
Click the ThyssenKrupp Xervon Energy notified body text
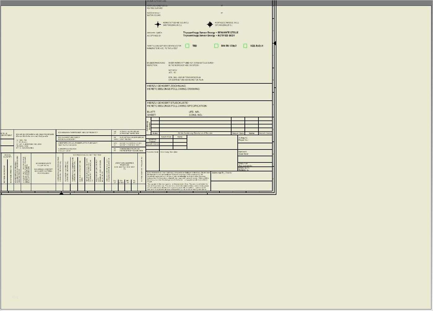(x=209, y=35)
